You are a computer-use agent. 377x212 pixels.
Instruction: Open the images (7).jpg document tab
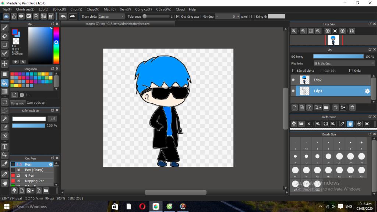[x=117, y=24]
